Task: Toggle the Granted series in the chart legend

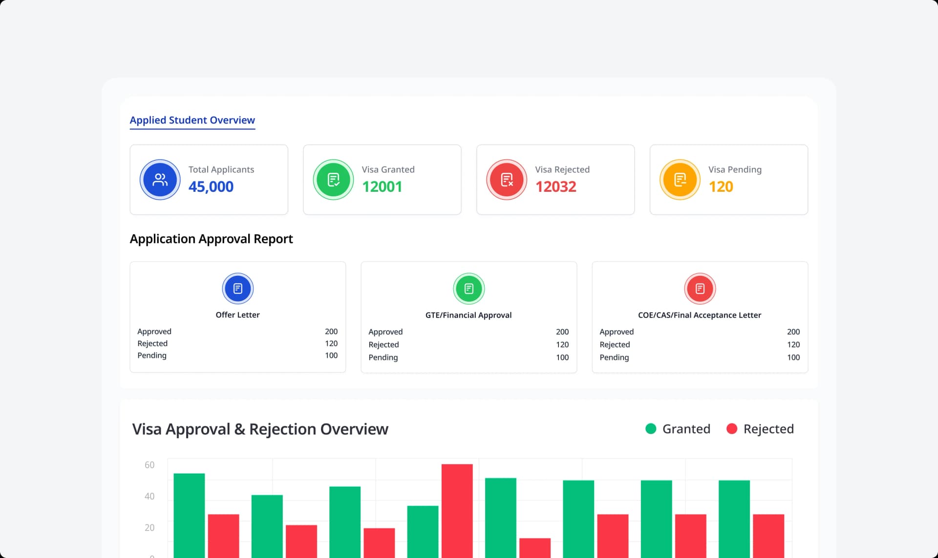Action: [x=678, y=429]
